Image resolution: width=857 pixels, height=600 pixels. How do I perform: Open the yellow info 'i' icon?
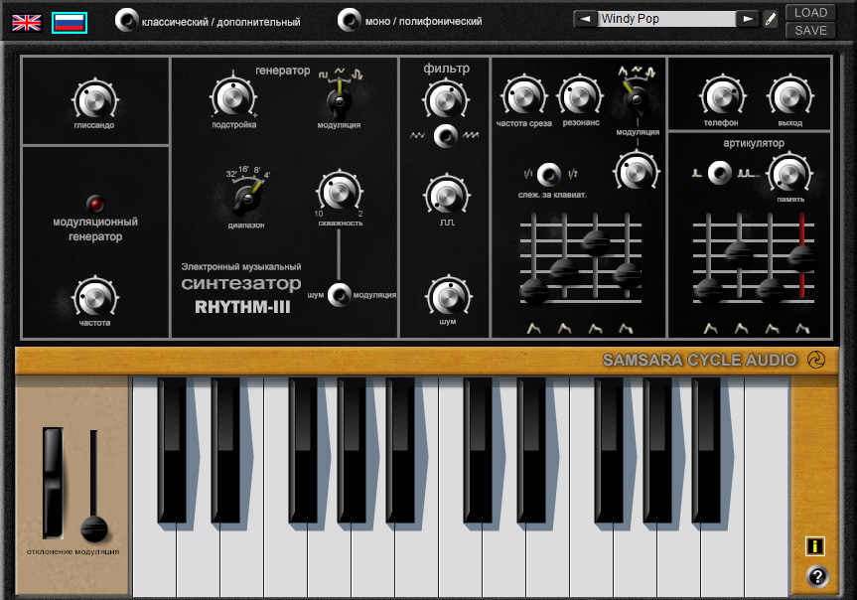[x=815, y=545]
